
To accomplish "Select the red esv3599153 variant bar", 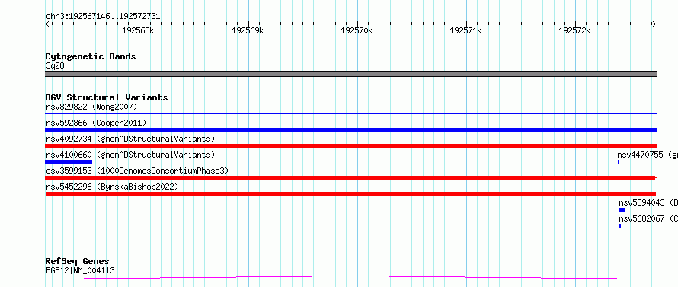I will tap(350, 178).
